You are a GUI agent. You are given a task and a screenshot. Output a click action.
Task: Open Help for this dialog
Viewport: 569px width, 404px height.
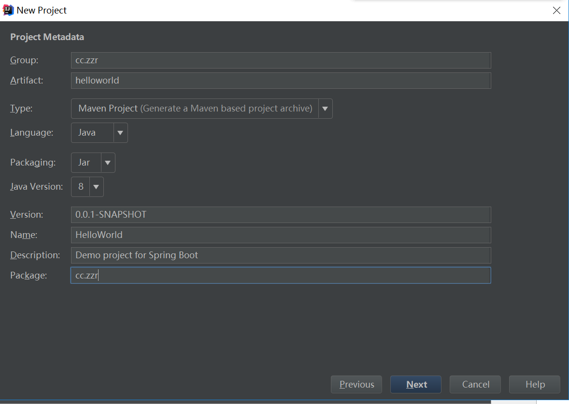[x=535, y=385]
